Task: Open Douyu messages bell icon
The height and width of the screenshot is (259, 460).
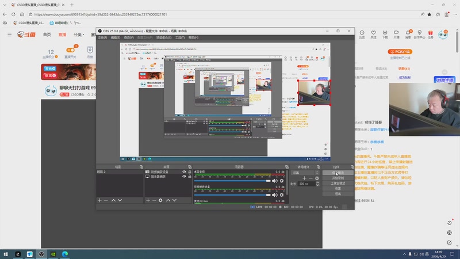Action: click(408, 34)
